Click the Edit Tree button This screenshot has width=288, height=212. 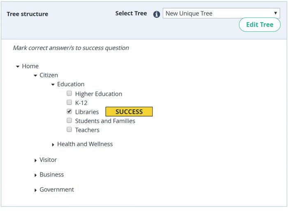click(260, 25)
